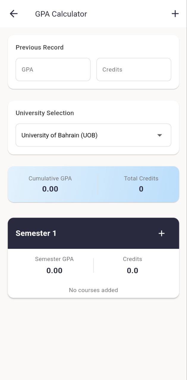Tap the plus icon to add a new semester

point(175,13)
